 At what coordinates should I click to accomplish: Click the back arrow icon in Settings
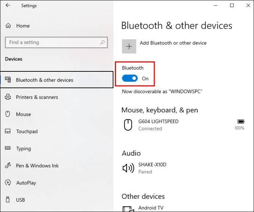click(x=8, y=6)
